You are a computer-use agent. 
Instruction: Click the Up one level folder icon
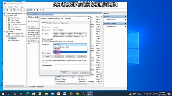11,10
